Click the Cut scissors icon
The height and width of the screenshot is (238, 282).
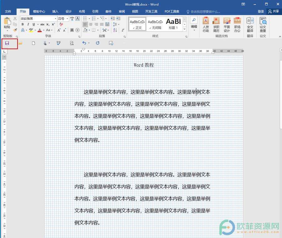point(15,18)
